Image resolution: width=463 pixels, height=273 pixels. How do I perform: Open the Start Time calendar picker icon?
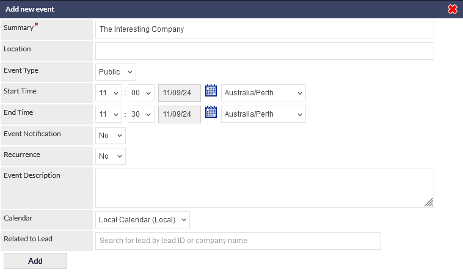211,90
